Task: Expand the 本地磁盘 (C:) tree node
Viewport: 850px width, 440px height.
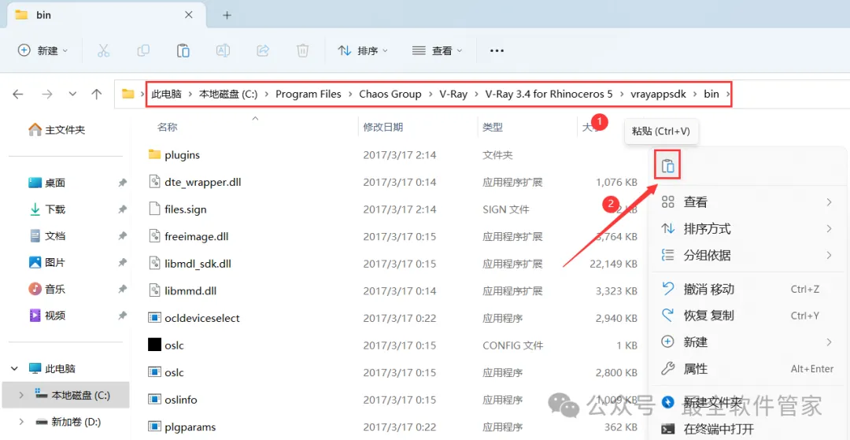Action: point(21,396)
